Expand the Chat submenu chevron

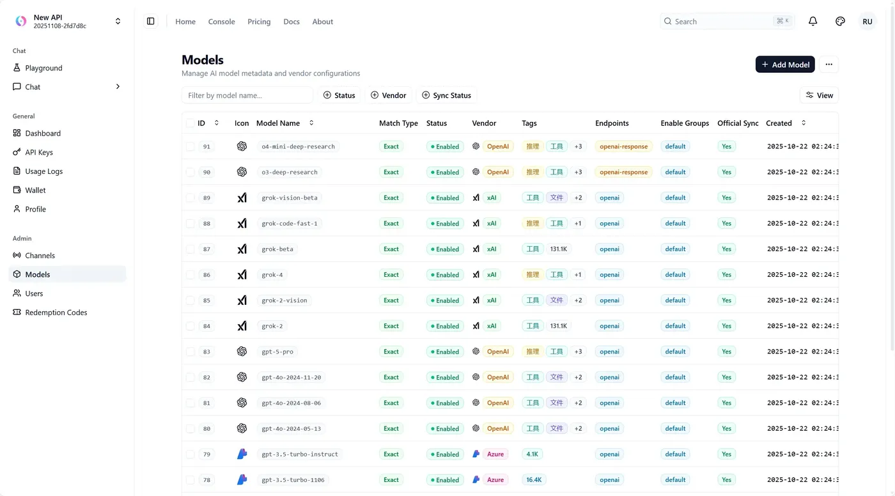[x=118, y=87]
